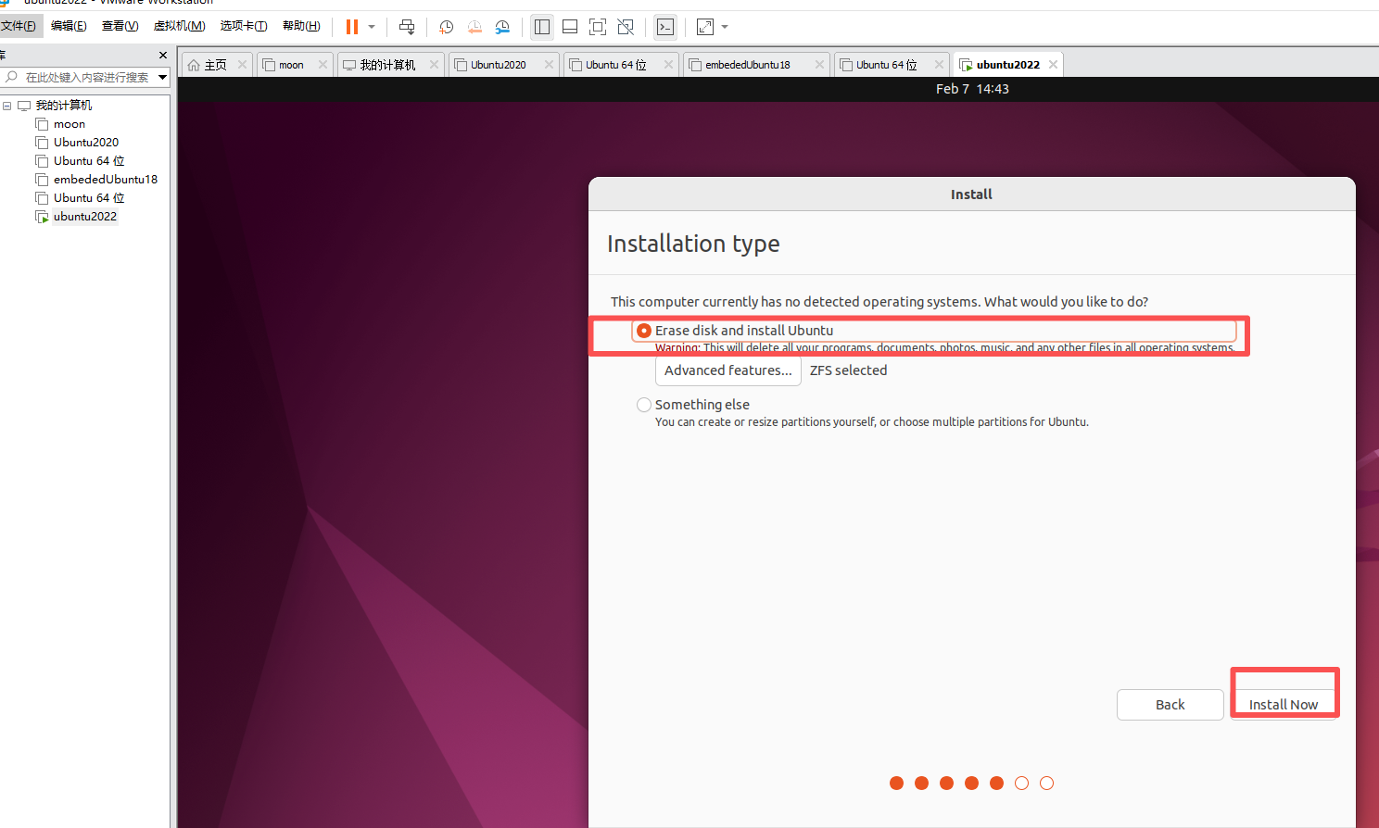Revert the VM to its previous snapshot
This screenshot has height=828, width=1379.
tap(474, 27)
